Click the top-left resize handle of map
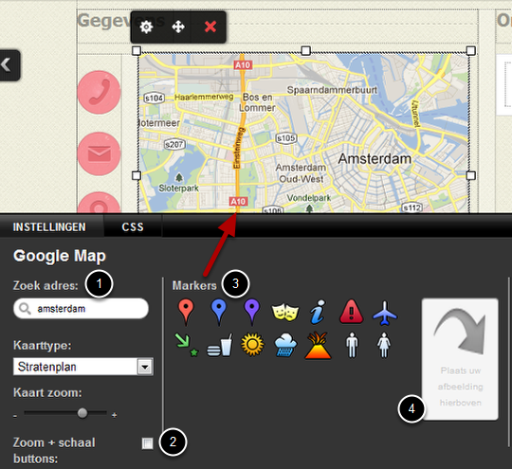This screenshot has width=512, height=469. pos(137,50)
